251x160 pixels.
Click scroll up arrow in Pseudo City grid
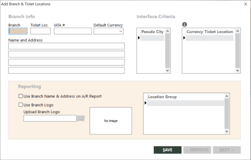[168, 31]
